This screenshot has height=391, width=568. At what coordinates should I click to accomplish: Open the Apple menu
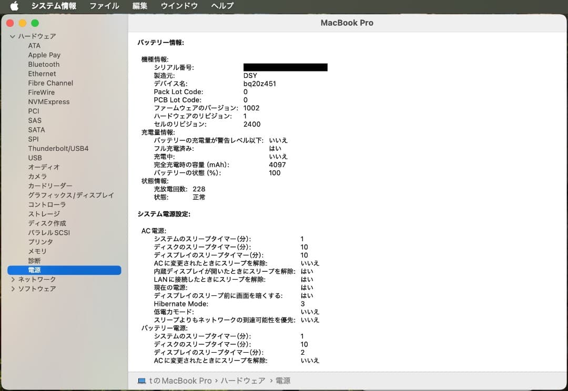(14, 6)
